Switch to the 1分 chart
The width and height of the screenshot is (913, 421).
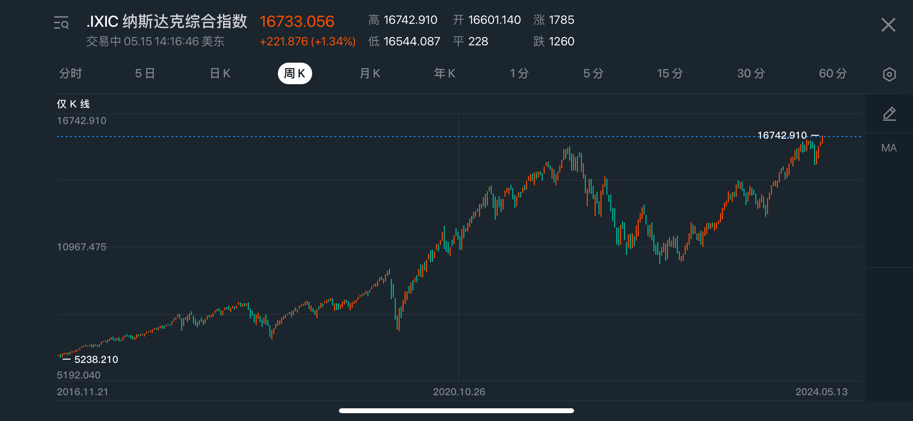coord(519,73)
